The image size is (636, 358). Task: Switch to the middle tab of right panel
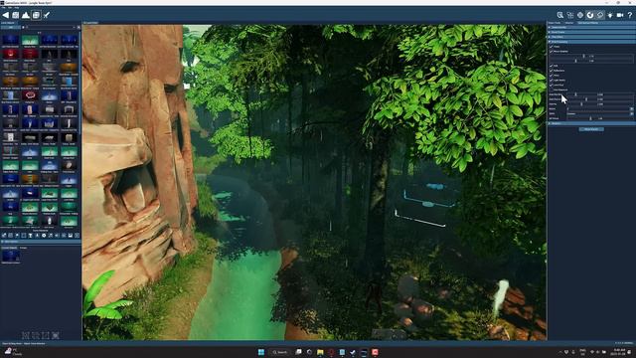(569, 23)
